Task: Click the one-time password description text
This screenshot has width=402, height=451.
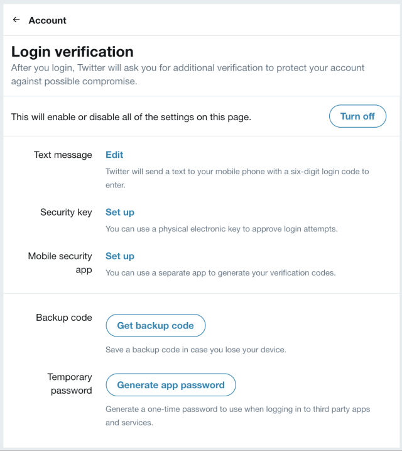Action: coord(238,416)
